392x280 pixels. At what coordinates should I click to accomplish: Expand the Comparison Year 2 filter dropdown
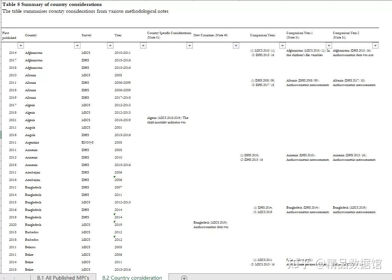[x=375, y=45]
